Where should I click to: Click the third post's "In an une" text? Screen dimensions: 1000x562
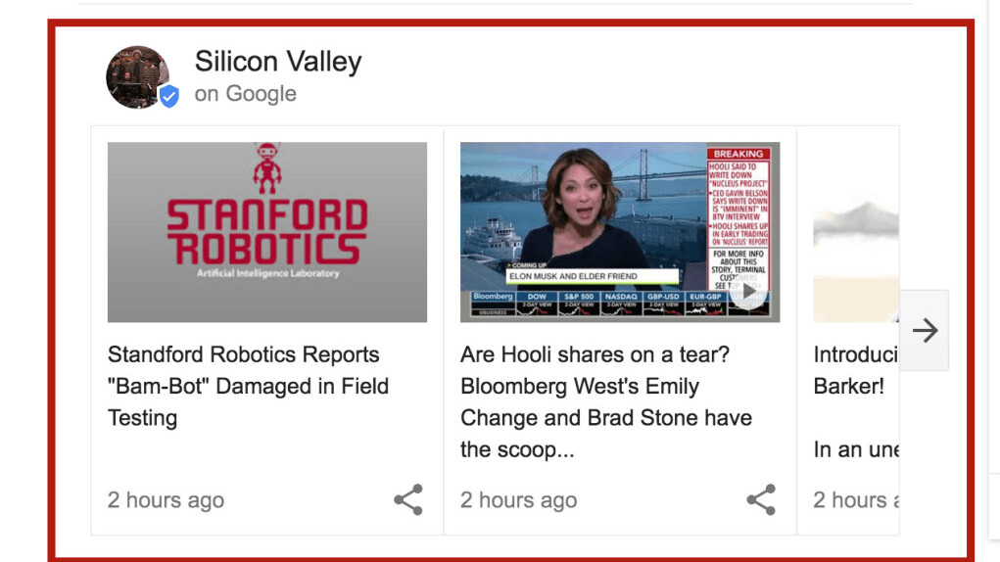[855, 449]
